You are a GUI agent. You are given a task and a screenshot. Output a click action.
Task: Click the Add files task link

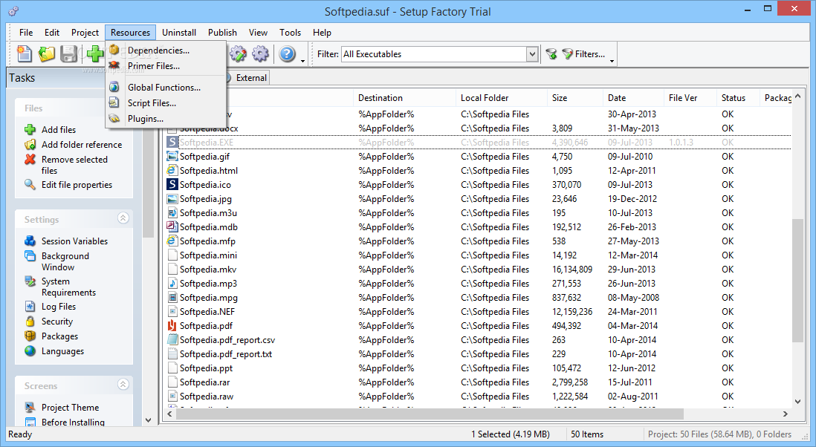(59, 129)
